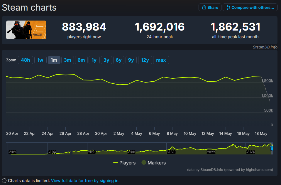Switch chart to 12y range
Image resolution: width=281 pixels, height=185 pixels.
point(145,60)
